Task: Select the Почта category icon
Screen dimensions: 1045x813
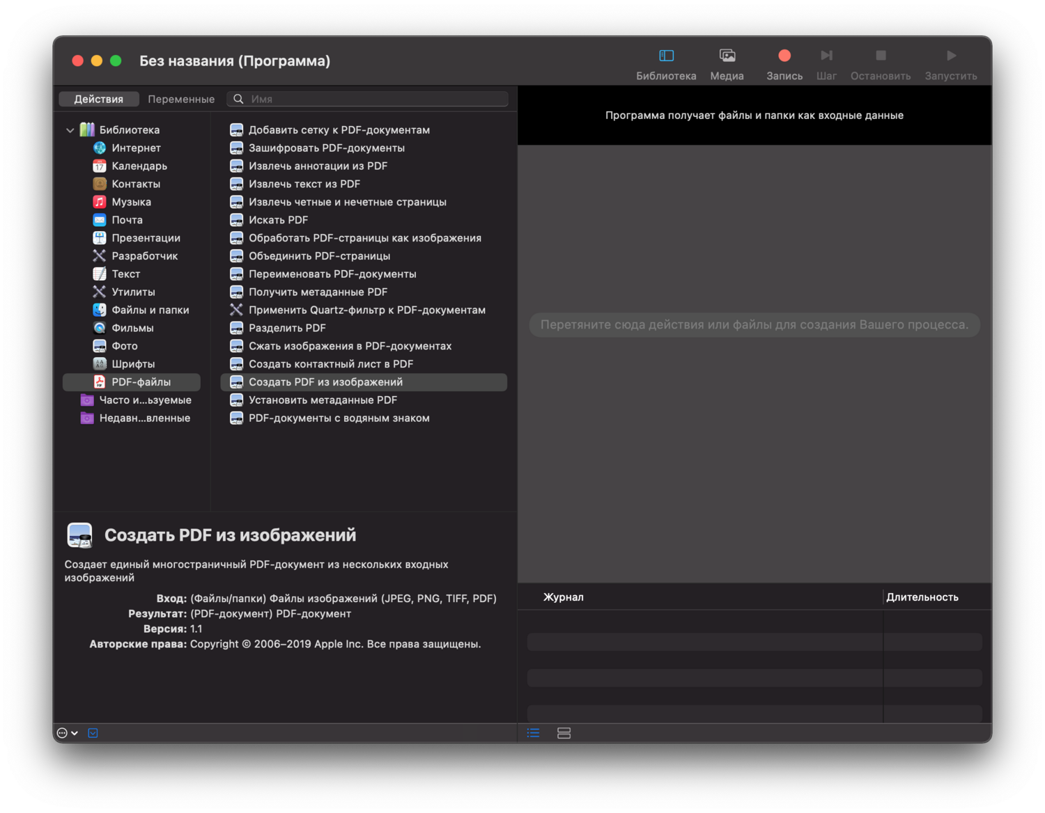Action: pyautogui.click(x=100, y=220)
